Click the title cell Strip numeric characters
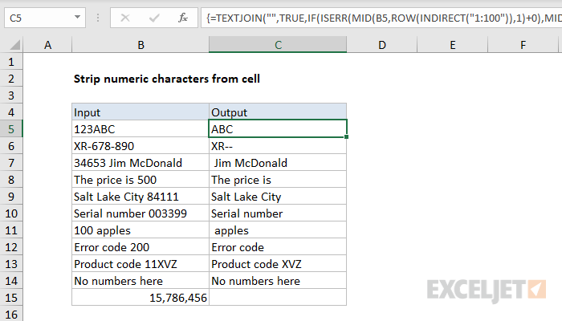Image resolution: width=562 pixels, height=321 pixels. click(x=167, y=79)
